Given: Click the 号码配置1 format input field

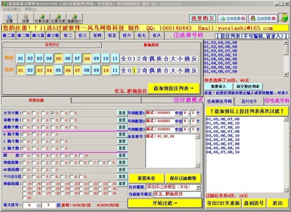Looking at the screenshot, I should [160, 113].
